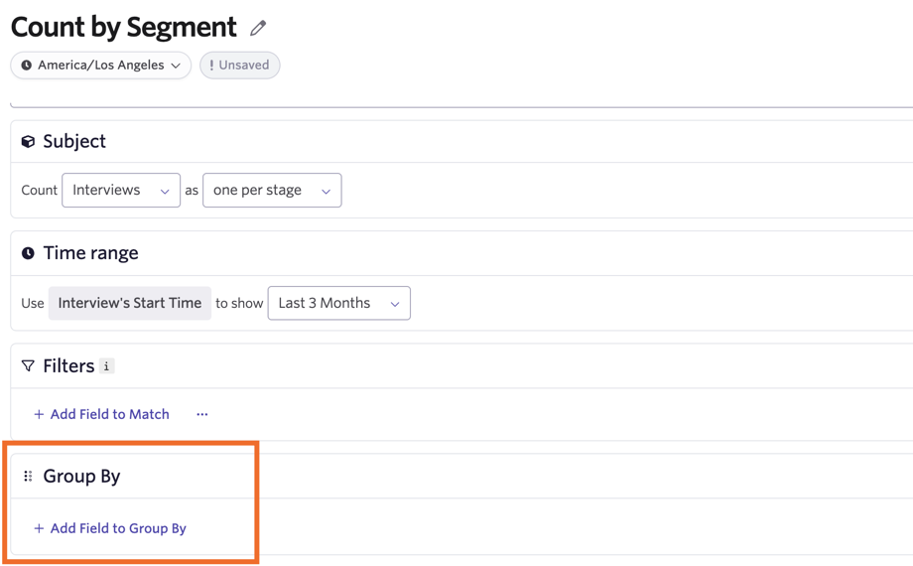
Task: Open the Filters info icon
Action: pos(106,366)
